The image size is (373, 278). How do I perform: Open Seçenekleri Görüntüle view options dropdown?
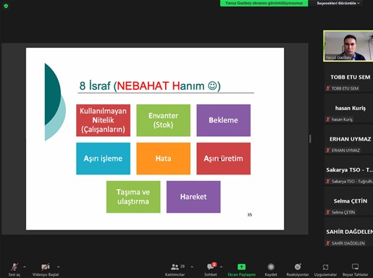coord(338,3)
